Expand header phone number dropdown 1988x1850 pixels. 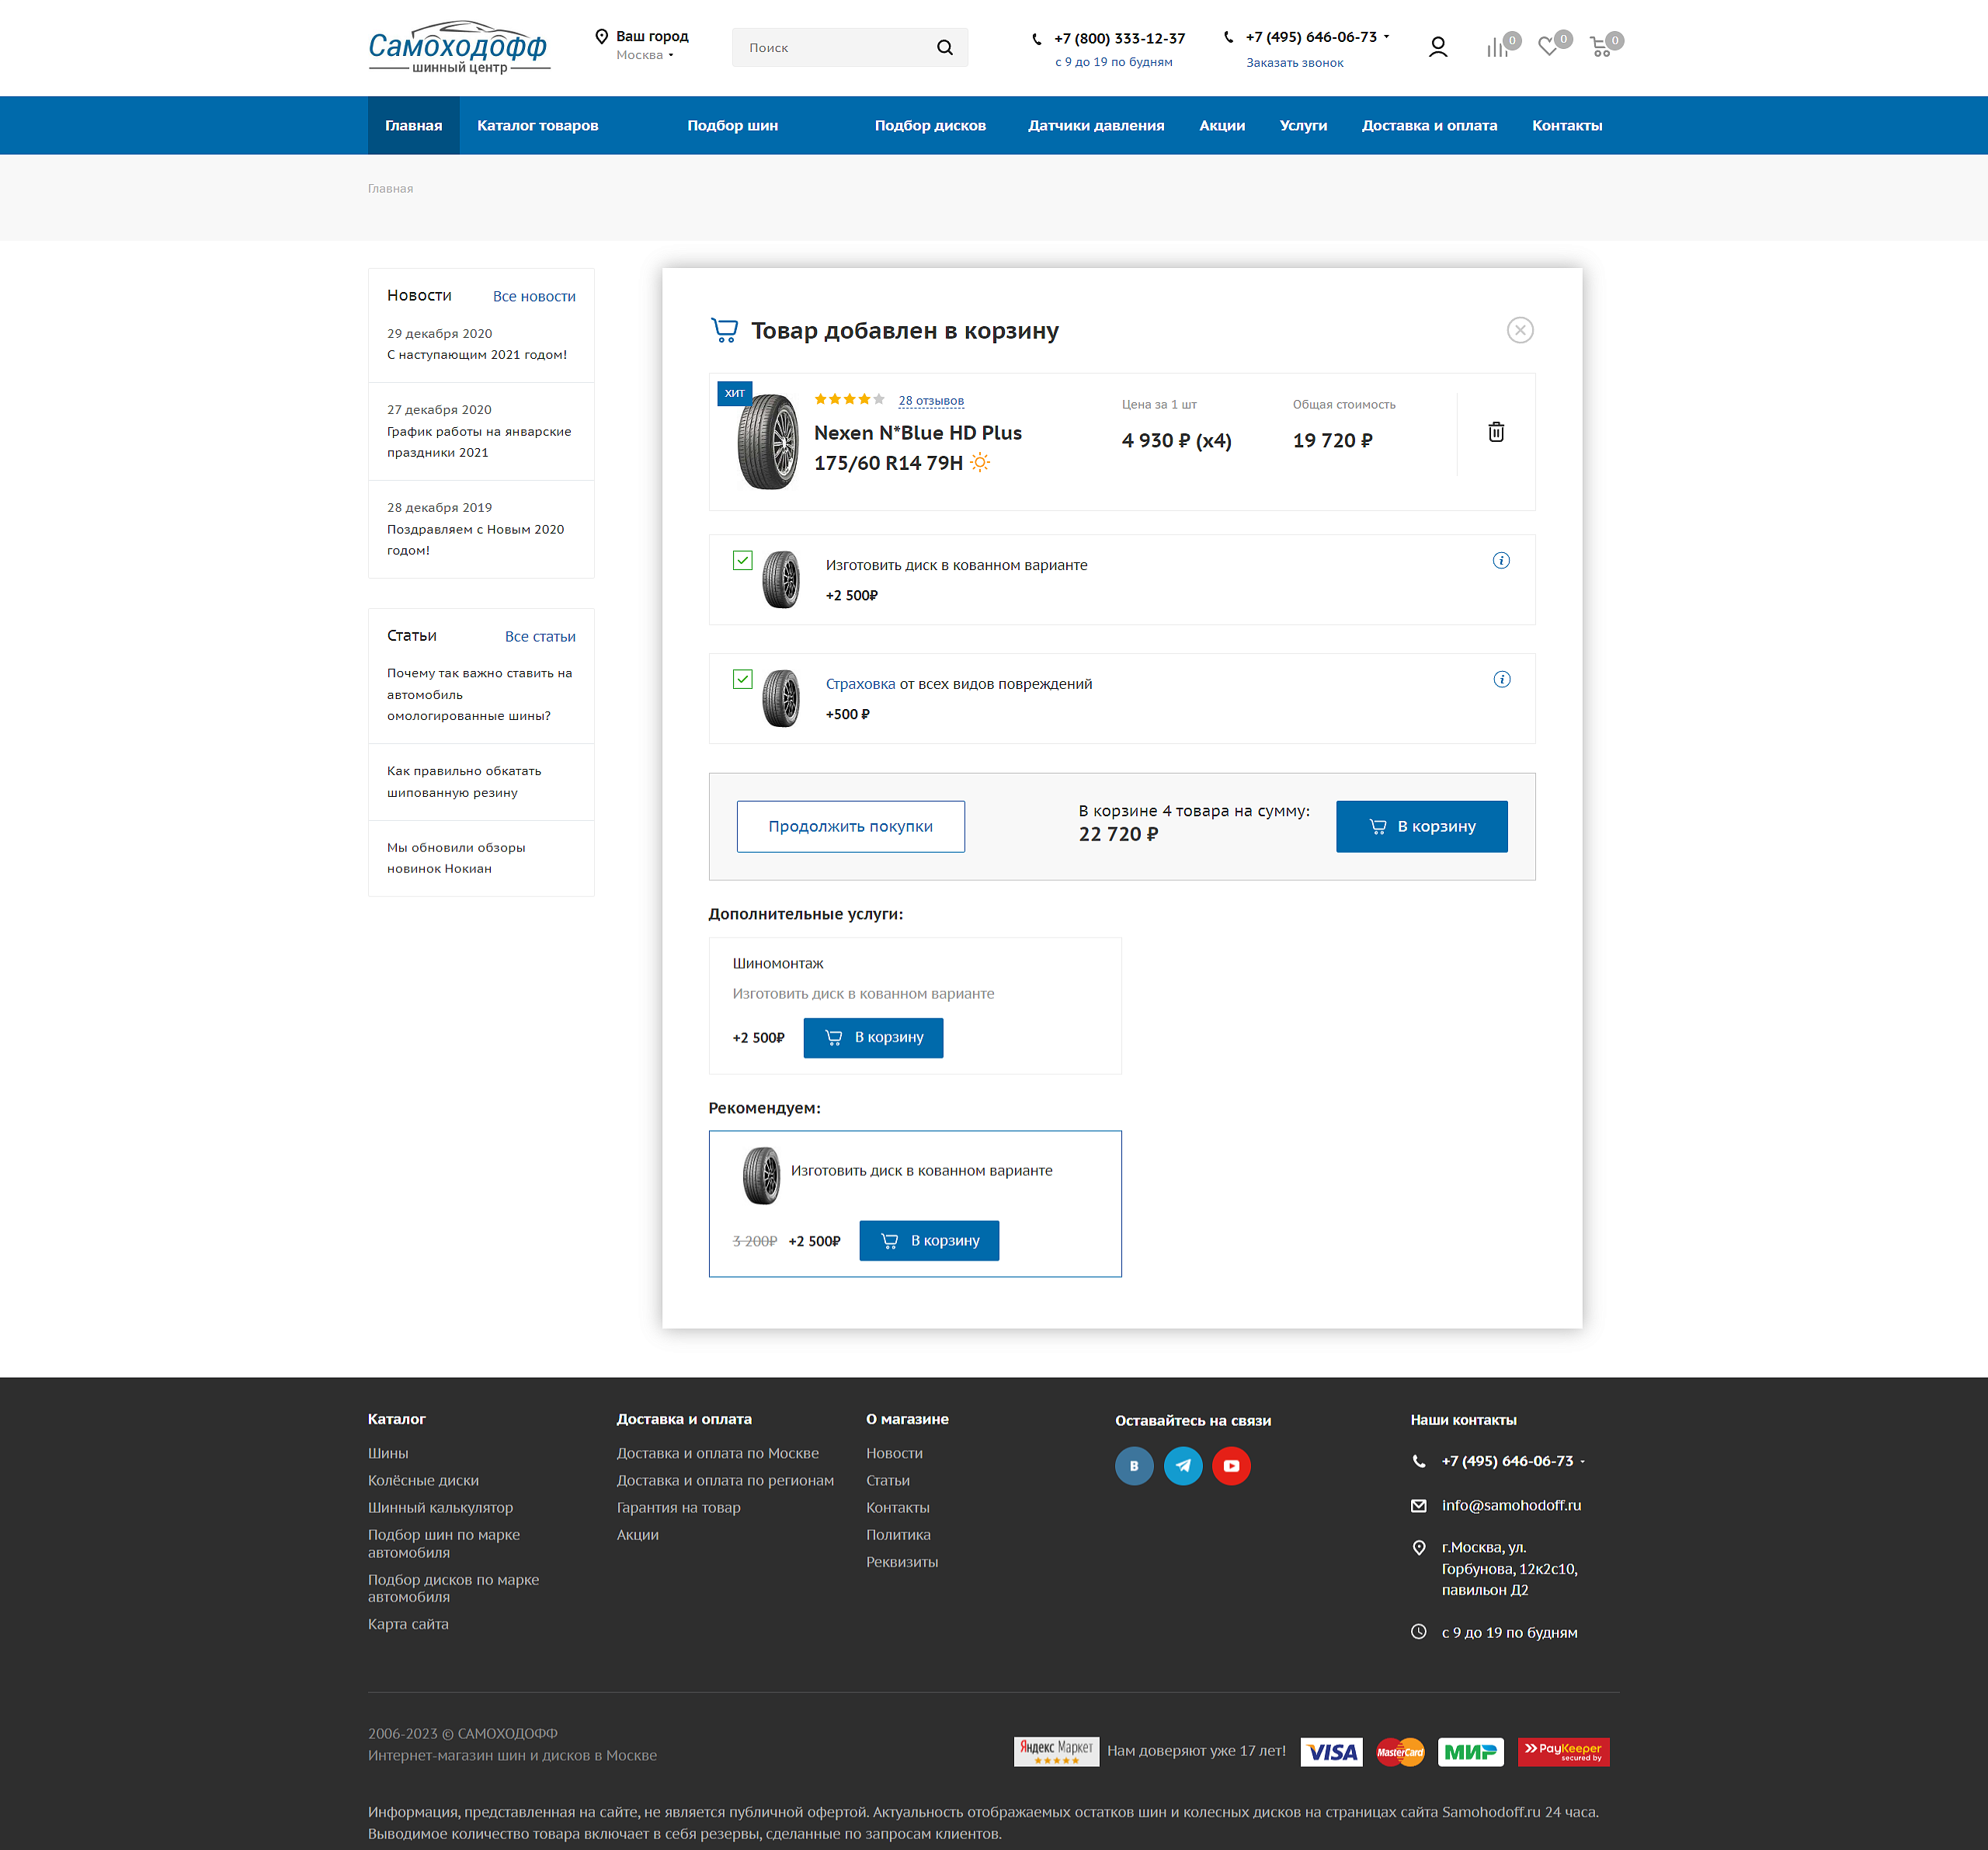(1386, 36)
